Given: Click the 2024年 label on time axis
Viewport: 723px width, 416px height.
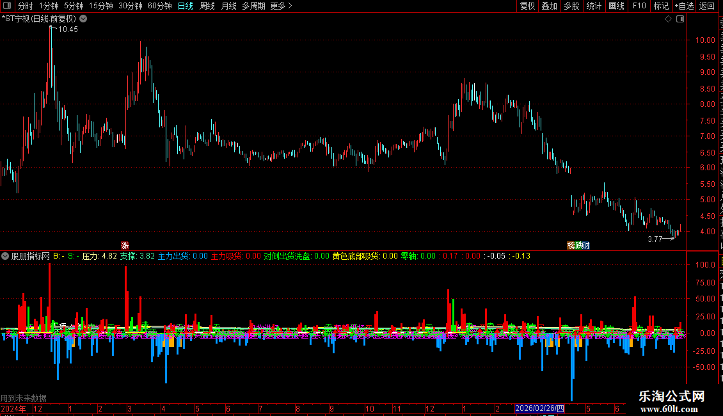Looking at the screenshot, I should pos(13,408).
